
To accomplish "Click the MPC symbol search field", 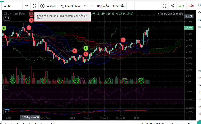I will (12, 6).
